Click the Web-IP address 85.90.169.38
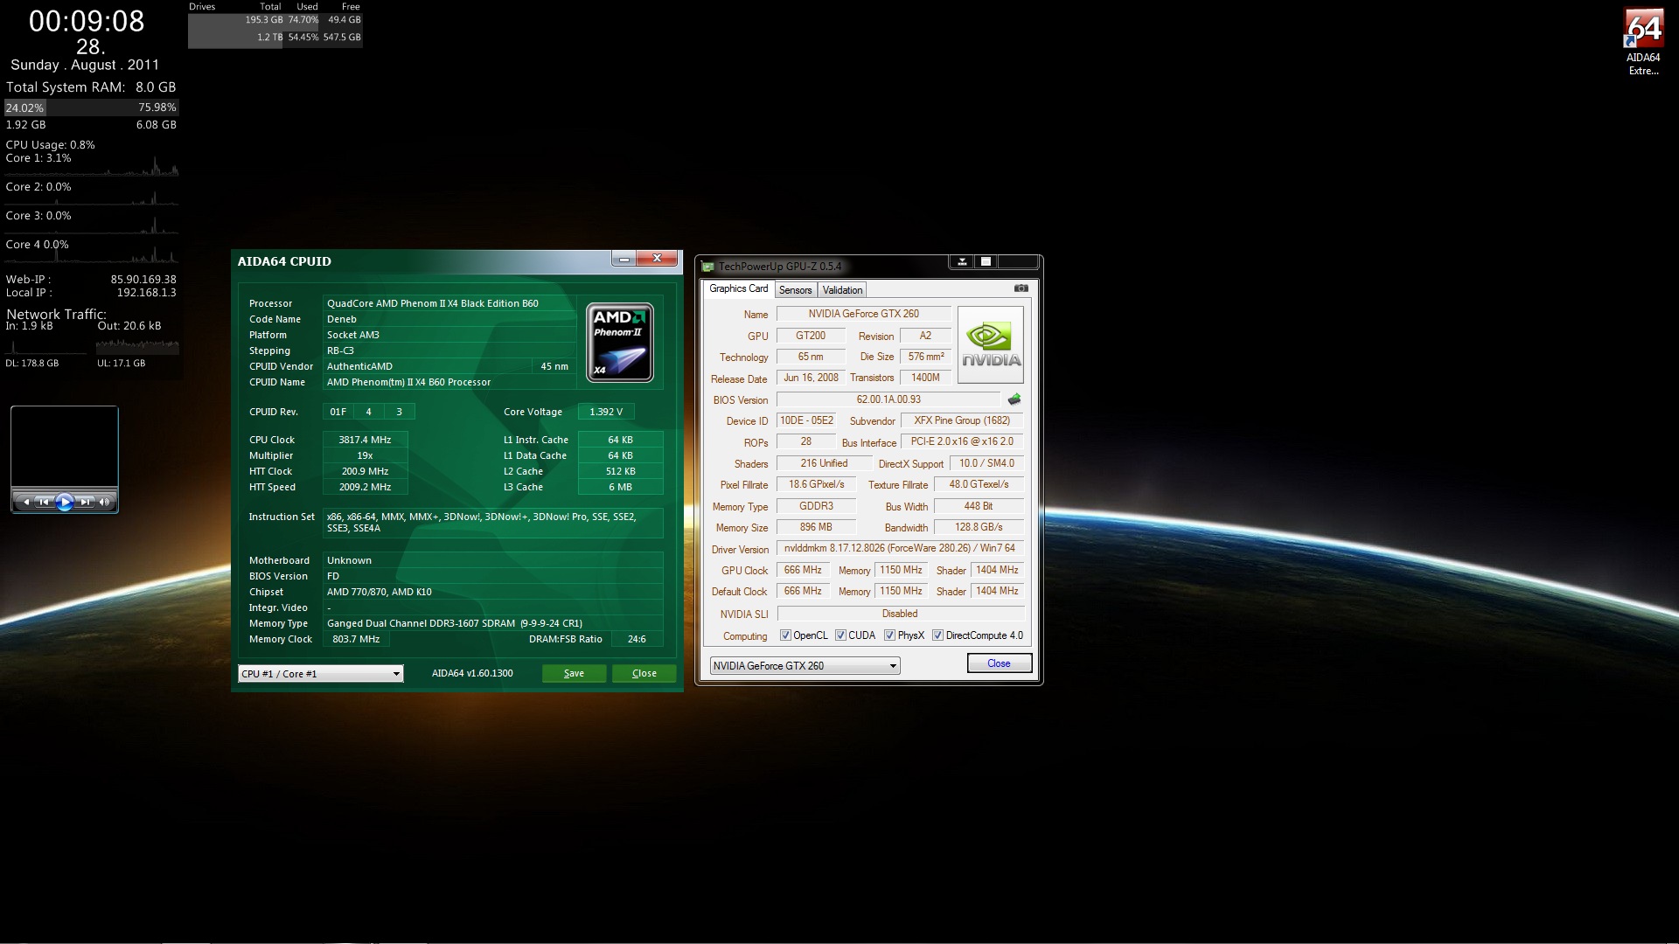The image size is (1679, 944). coord(143,280)
